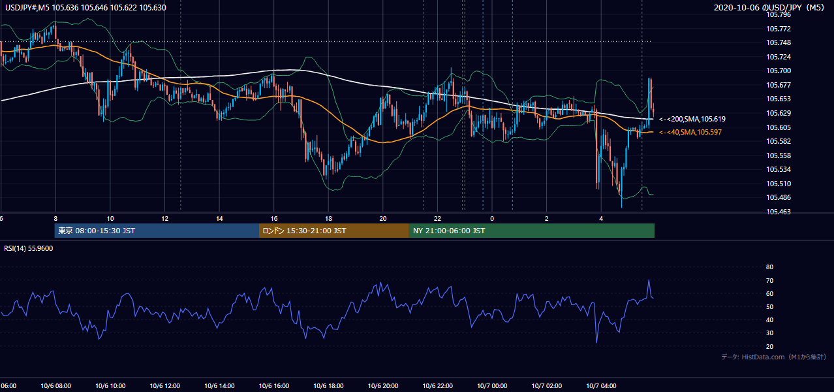834x392 pixels.
Task: Click price axis value 105.653
Action: pyautogui.click(x=779, y=99)
